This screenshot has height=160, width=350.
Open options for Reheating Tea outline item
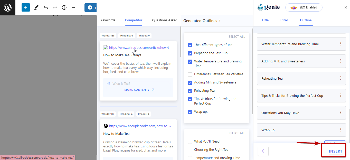(341, 78)
